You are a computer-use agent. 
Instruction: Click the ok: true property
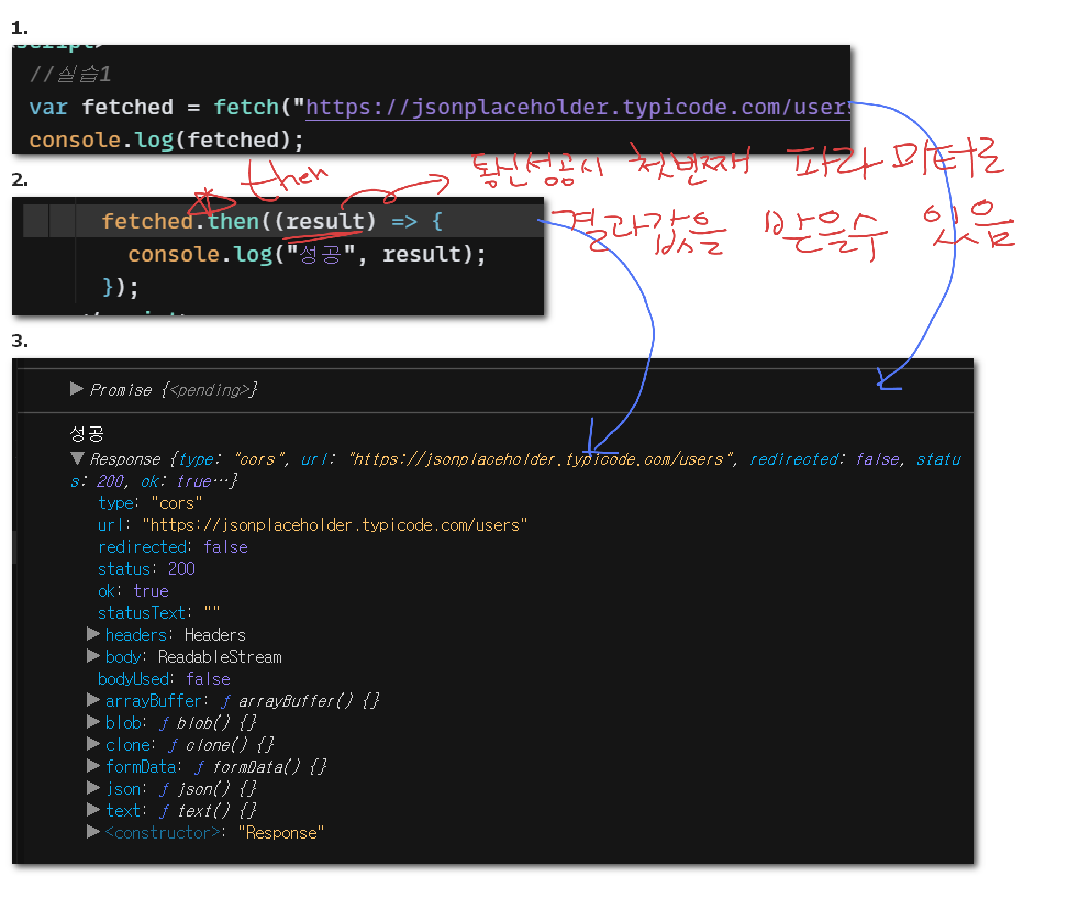[x=133, y=591]
